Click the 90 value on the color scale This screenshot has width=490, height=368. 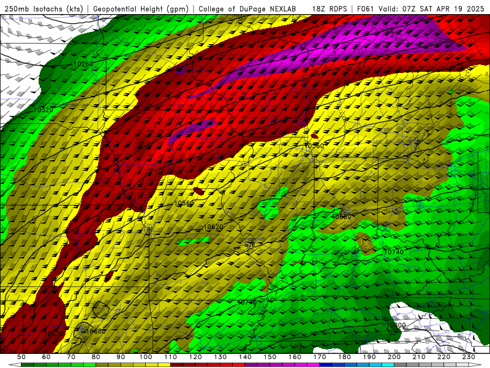coord(121,357)
